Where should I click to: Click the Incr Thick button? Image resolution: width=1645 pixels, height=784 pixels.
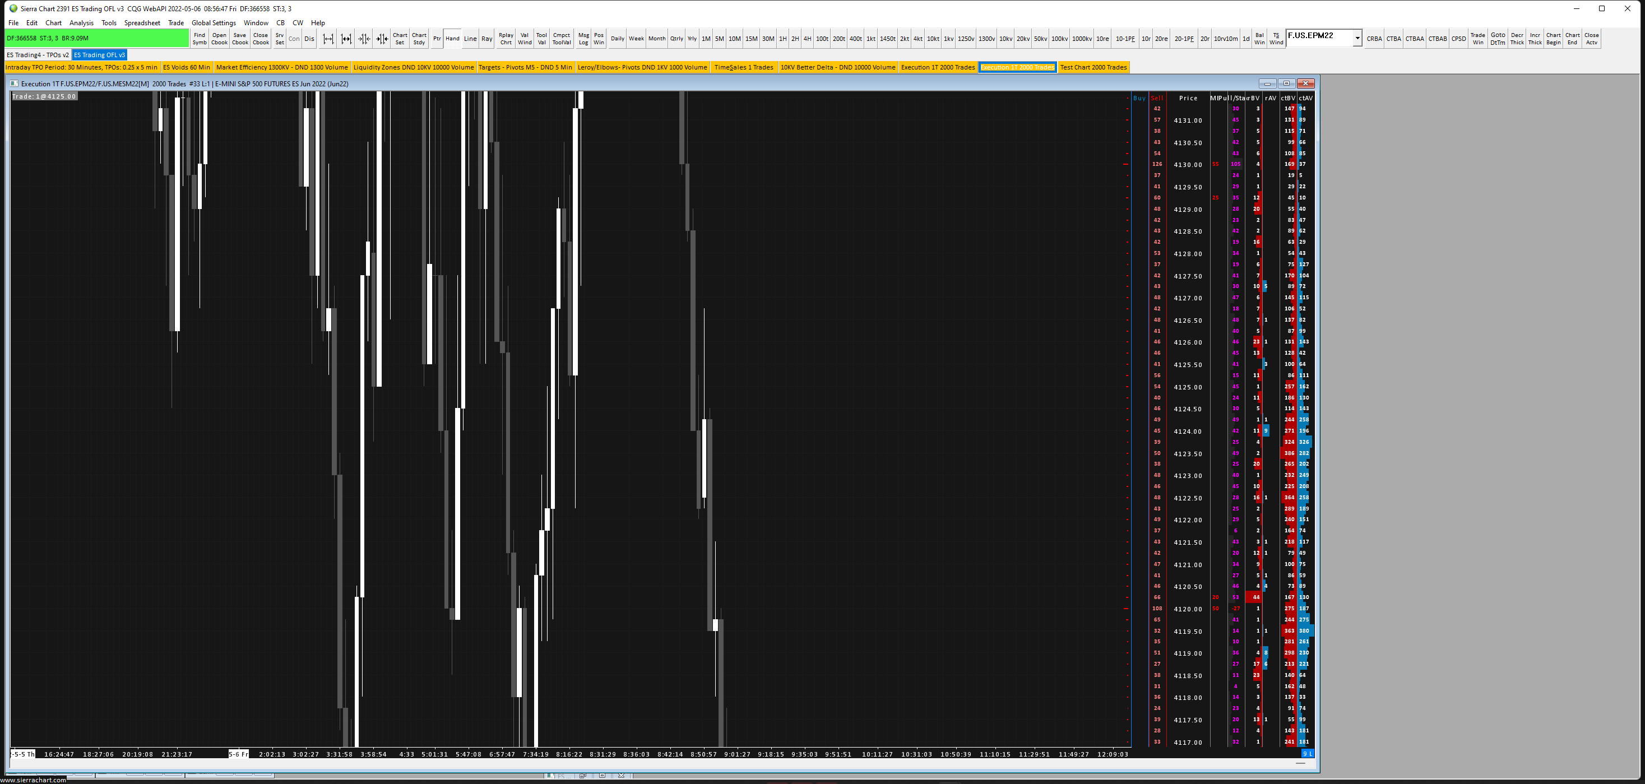(x=1535, y=39)
